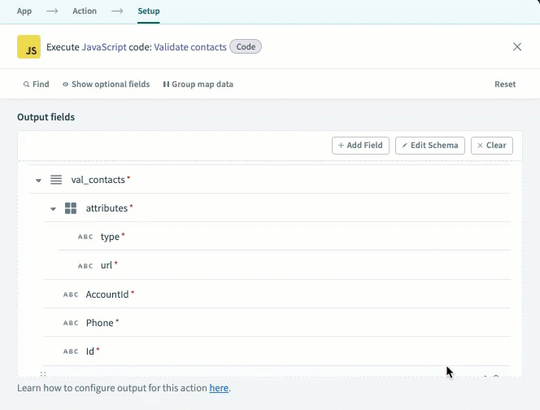Screen dimensions: 540x410
Task: Toggle Group map data option
Action: 198,84
